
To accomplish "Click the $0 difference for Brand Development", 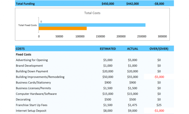I will (159, 66).
